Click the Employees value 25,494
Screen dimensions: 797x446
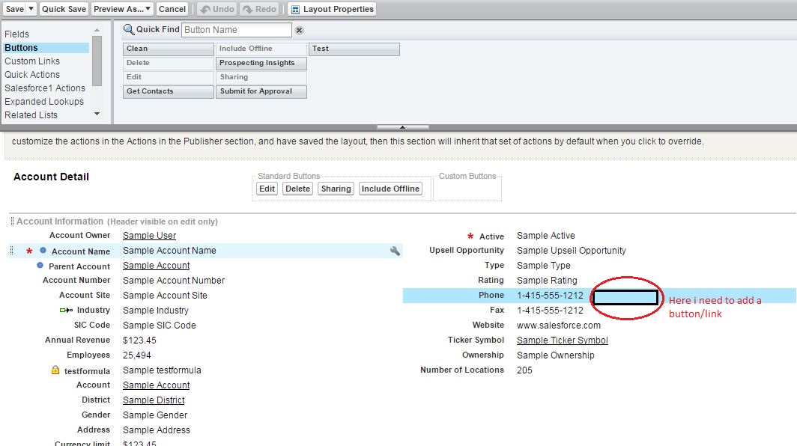click(137, 355)
